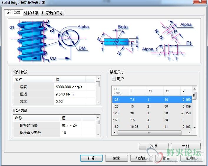Click the 名称 header in 设计参数 list
This screenshot has width=208, height=166.
pyautogui.click(x=34, y=79)
